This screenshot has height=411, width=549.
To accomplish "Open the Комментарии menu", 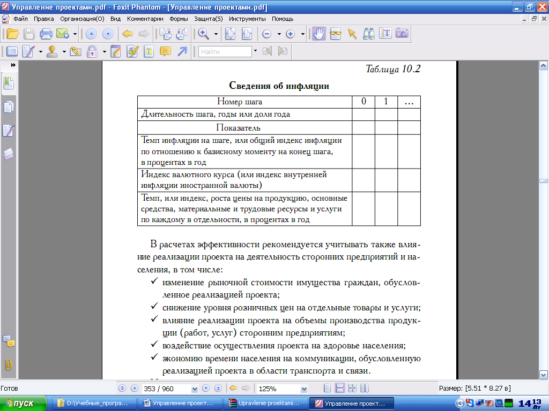I will coord(145,19).
